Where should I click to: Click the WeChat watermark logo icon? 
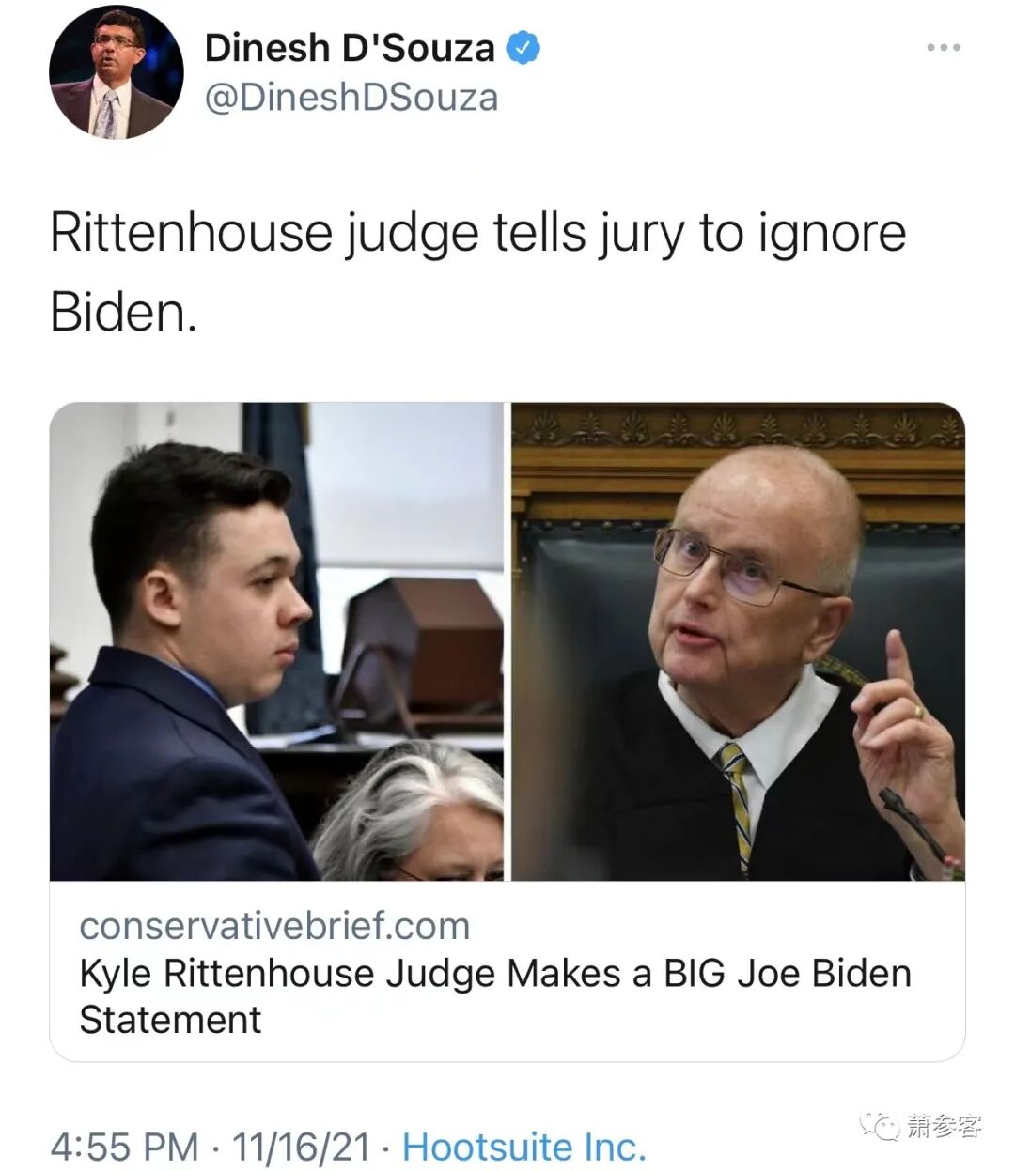881,1125
